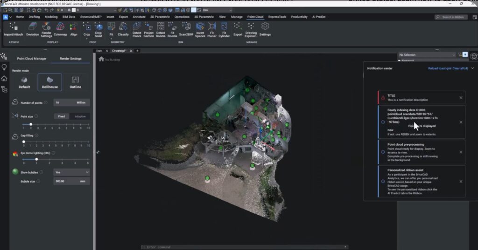
Task: Select the Deviation tool in the ribbon
Action: (x=32, y=29)
